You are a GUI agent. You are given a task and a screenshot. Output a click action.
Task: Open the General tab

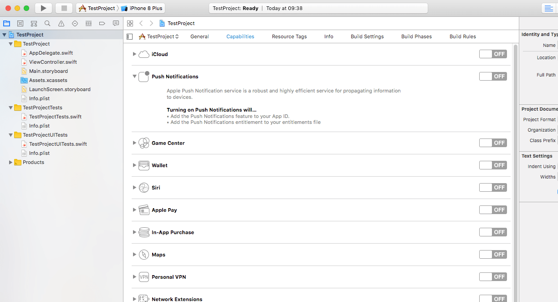pyautogui.click(x=199, y=36)
